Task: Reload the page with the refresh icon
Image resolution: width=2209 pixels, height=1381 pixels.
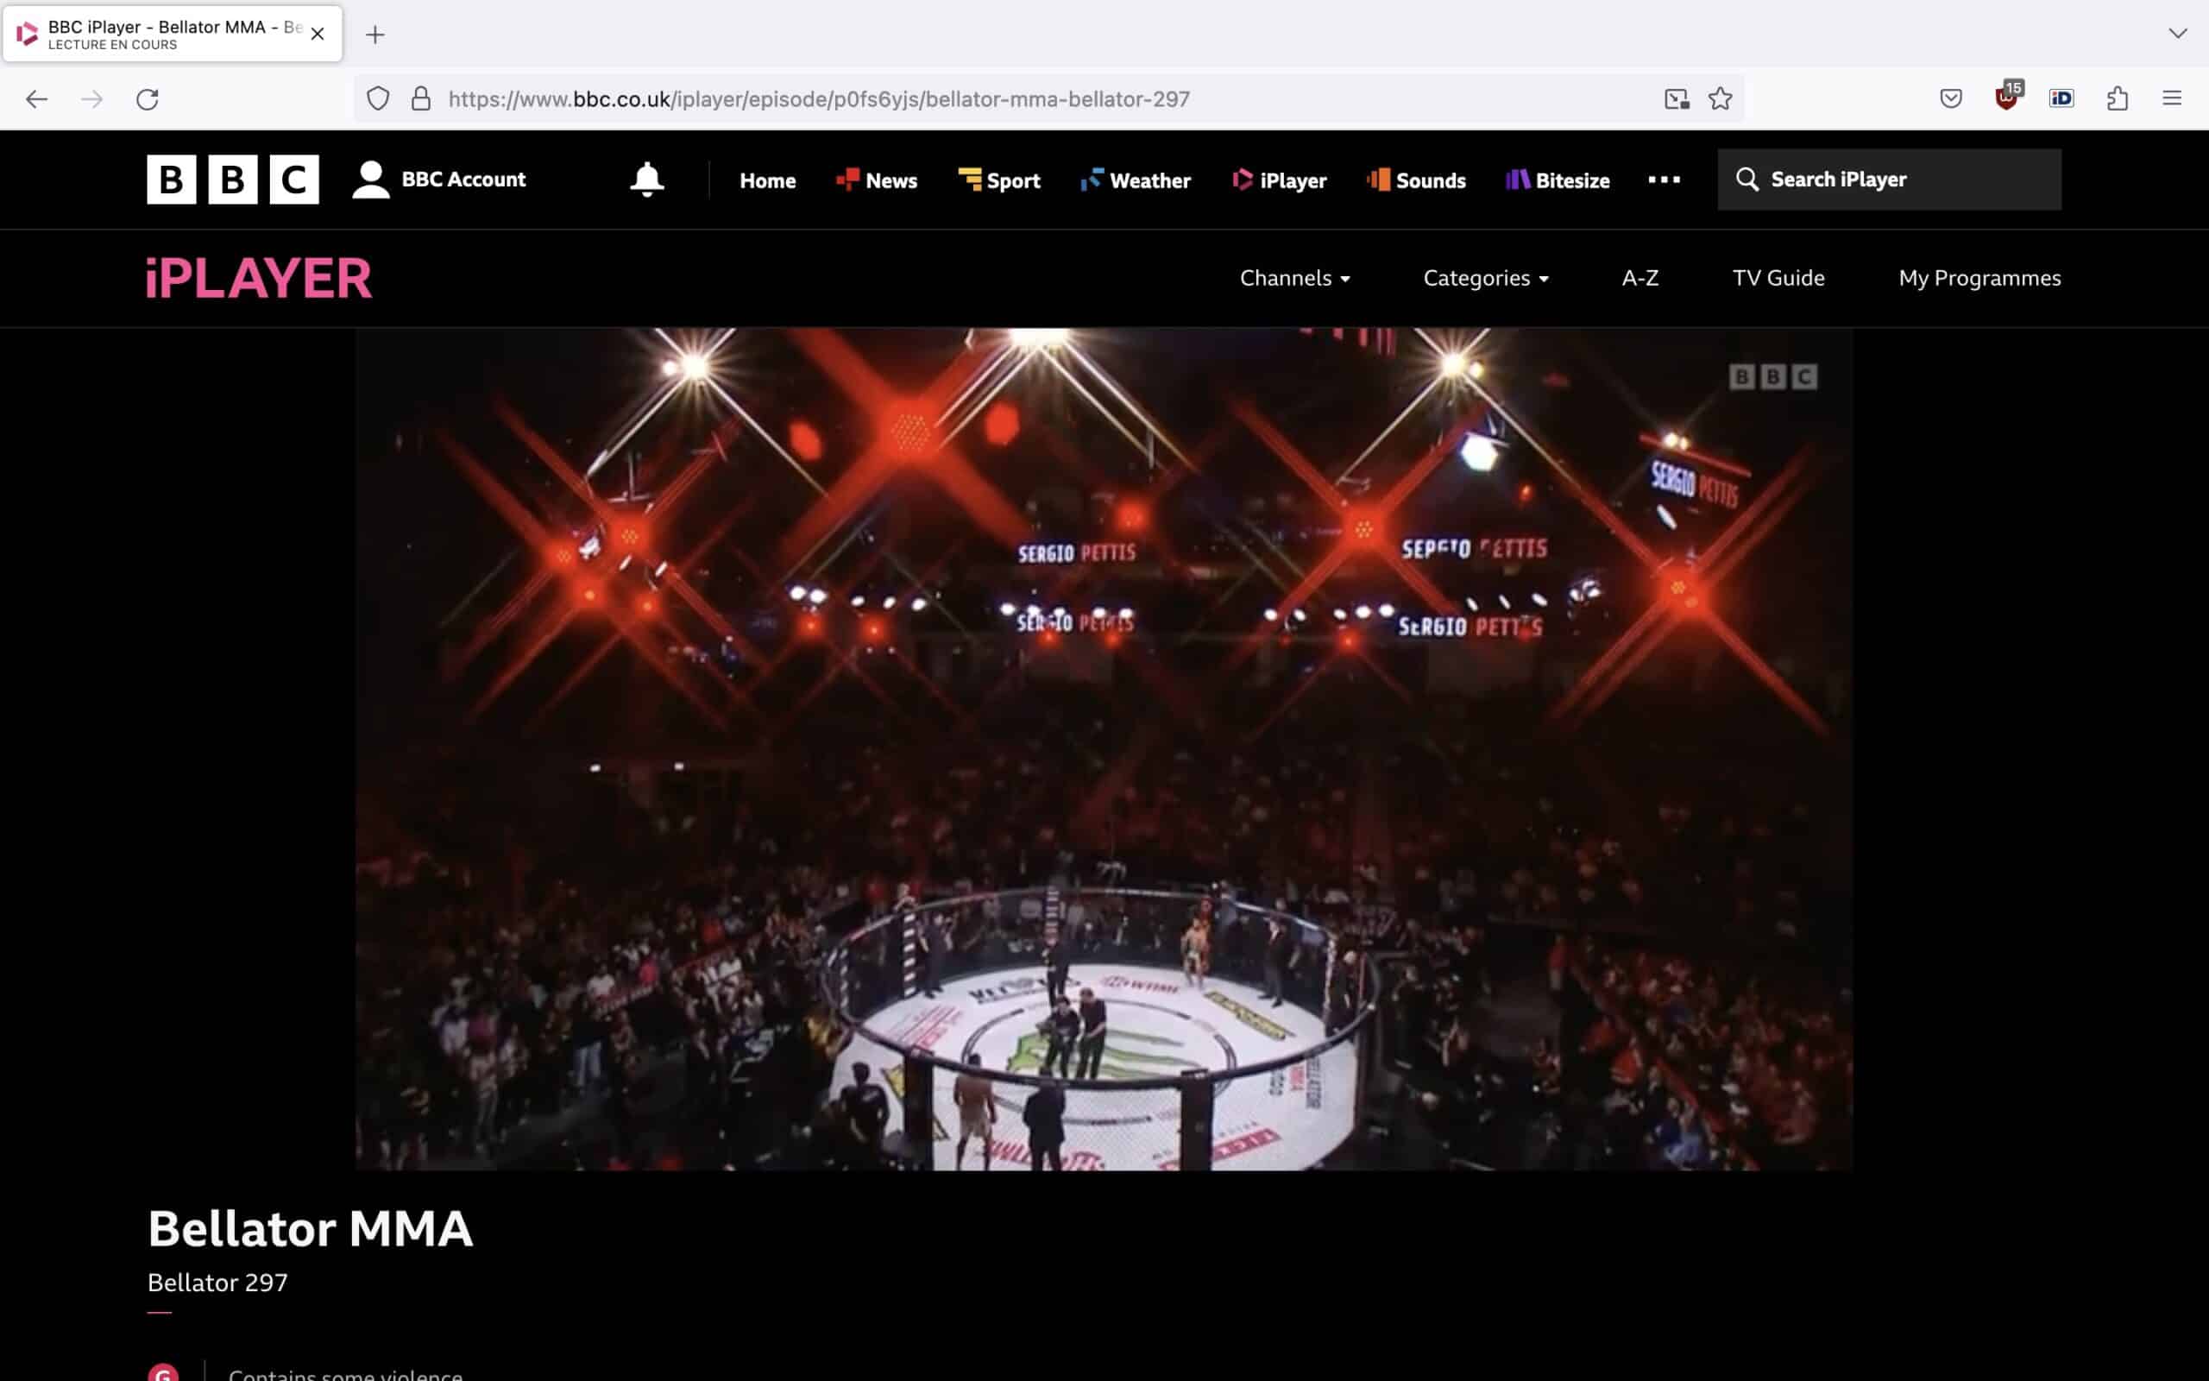Action: (x=148, y=98)
